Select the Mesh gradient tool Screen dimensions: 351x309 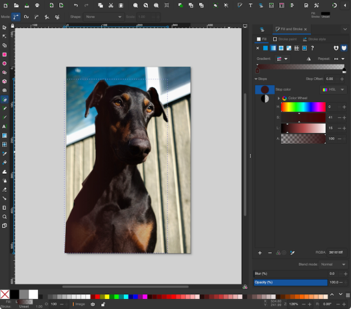tap(4, 145)
